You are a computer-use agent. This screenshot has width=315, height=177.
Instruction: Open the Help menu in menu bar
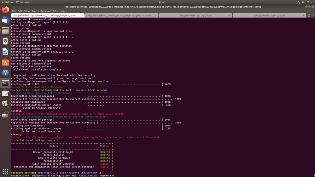click(62, 11)
